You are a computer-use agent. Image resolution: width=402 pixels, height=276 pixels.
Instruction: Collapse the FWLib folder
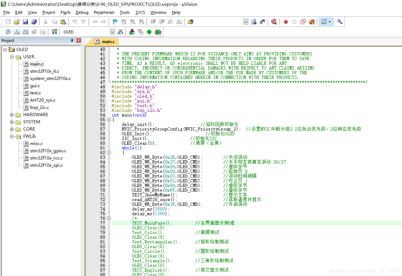12,137
